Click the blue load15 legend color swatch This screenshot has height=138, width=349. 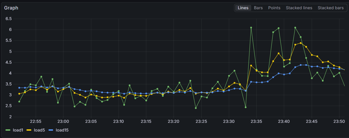tap(51, 130)
